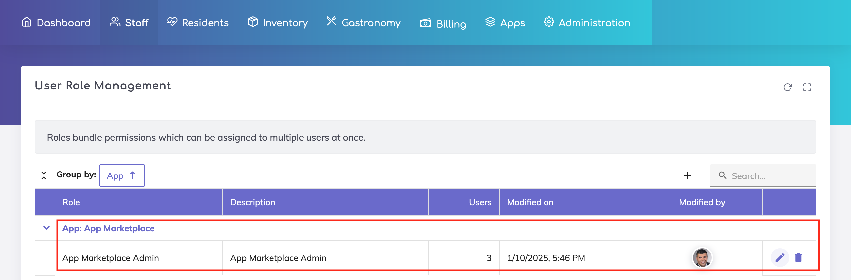The height and width of the screenshot is (280, 851).
Task: Click the magnifier search icon
Action: click(722, 175)
